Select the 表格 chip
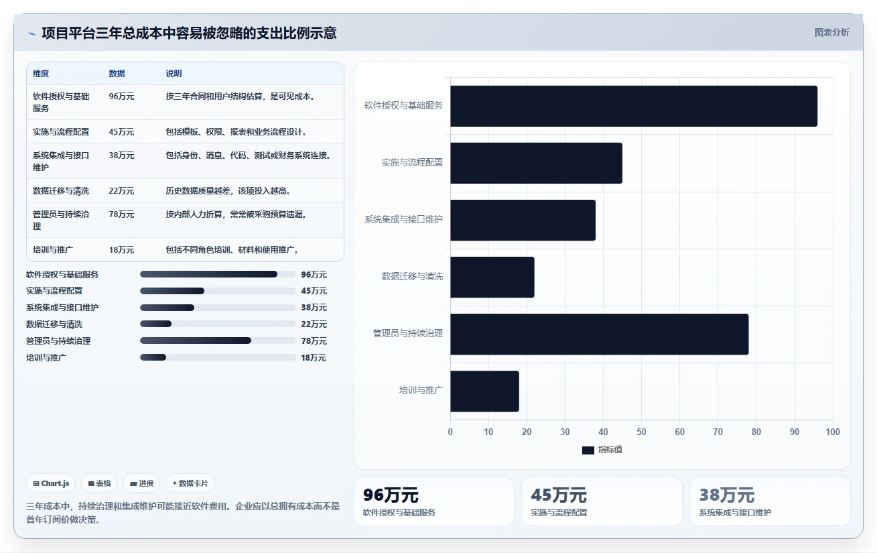This screenshot has height=553, width=877. pos(99,483)
